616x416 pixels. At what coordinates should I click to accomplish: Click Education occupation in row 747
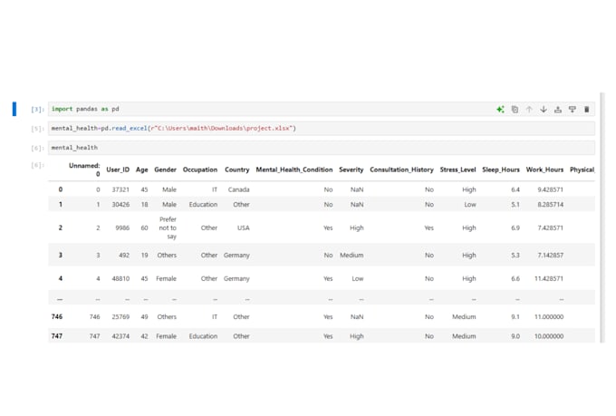tap(203, 336)
